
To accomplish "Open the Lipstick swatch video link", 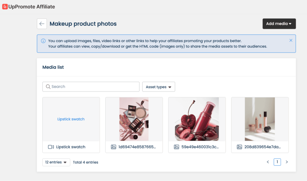I will (71, 119).
